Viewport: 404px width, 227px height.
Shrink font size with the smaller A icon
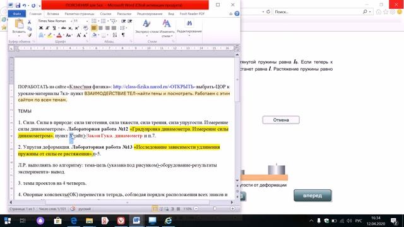point(85,35)
